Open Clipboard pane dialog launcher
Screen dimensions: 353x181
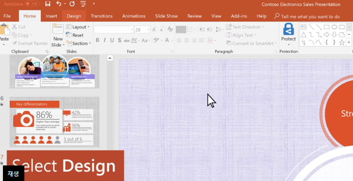click(47, 52)
